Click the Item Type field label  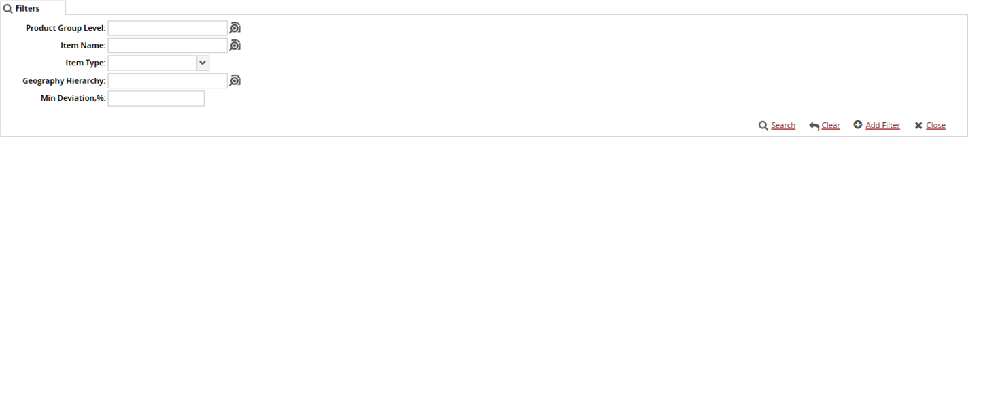(x=85, y=63)
